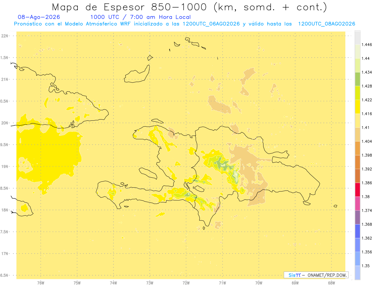Click the '70W' longitude label
Image resolution: width=372 pixels, height=287 pixels.
coord(259,283)
